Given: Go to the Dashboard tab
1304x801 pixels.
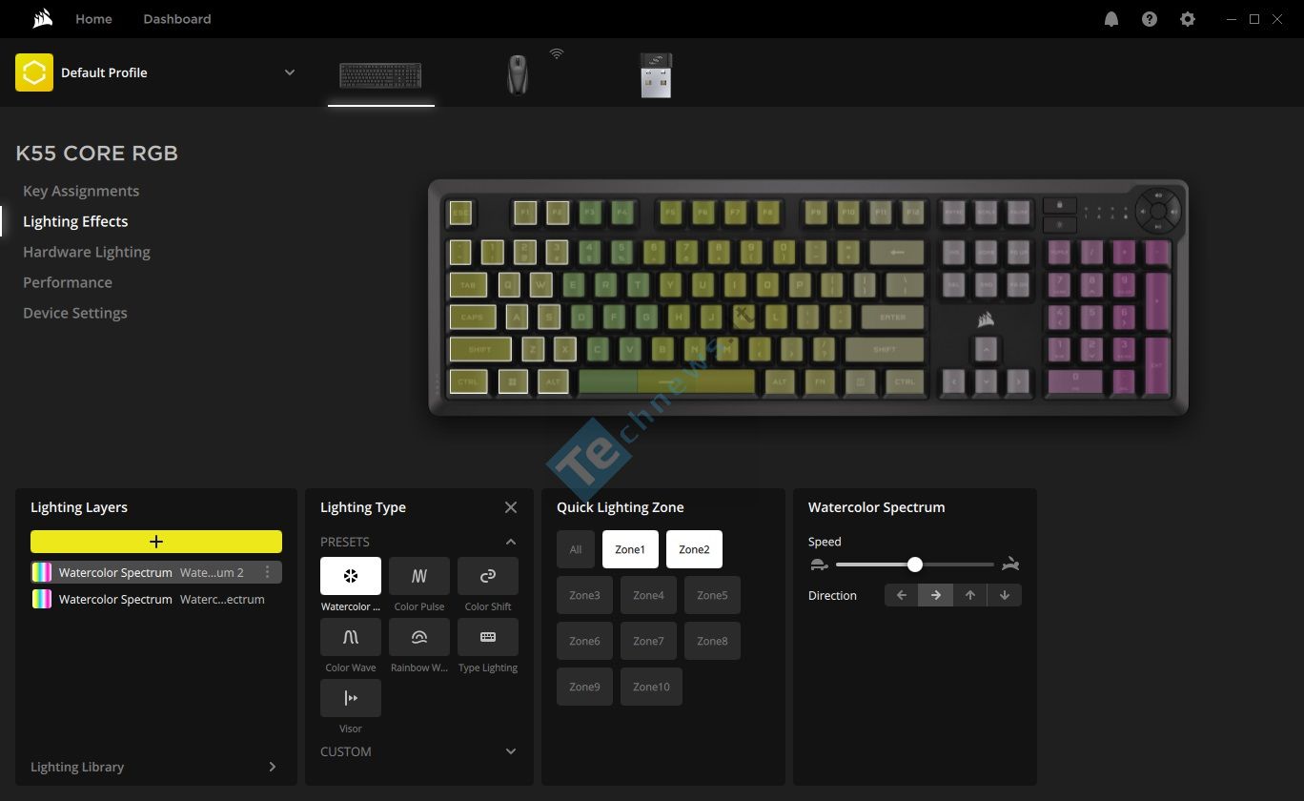Looking at the screenshot, I should pyautogui.click(x=177, y=19).
